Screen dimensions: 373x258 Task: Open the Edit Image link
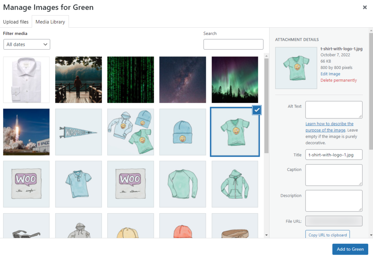tap(330, 74)
